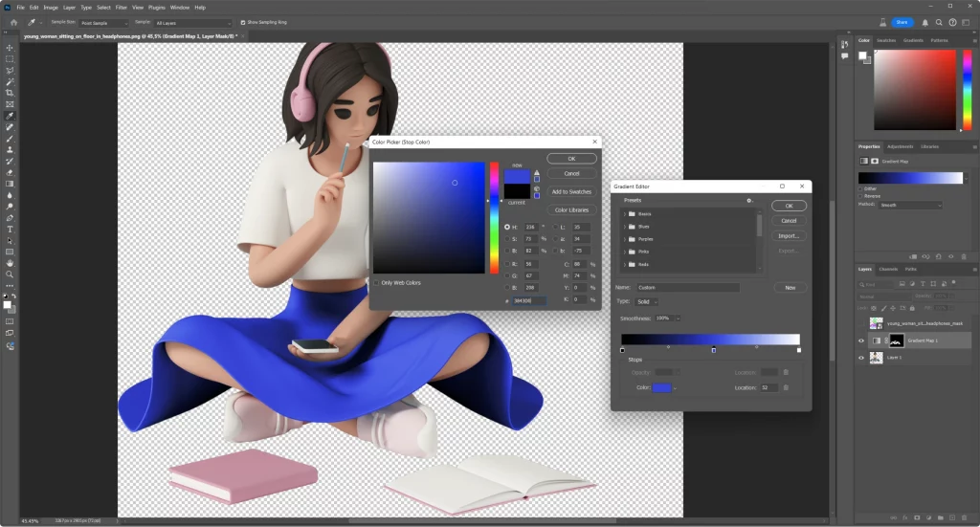This screenshot has width=980, height=527.
Task: Click the Share button
Action: (x=902, y=23)
